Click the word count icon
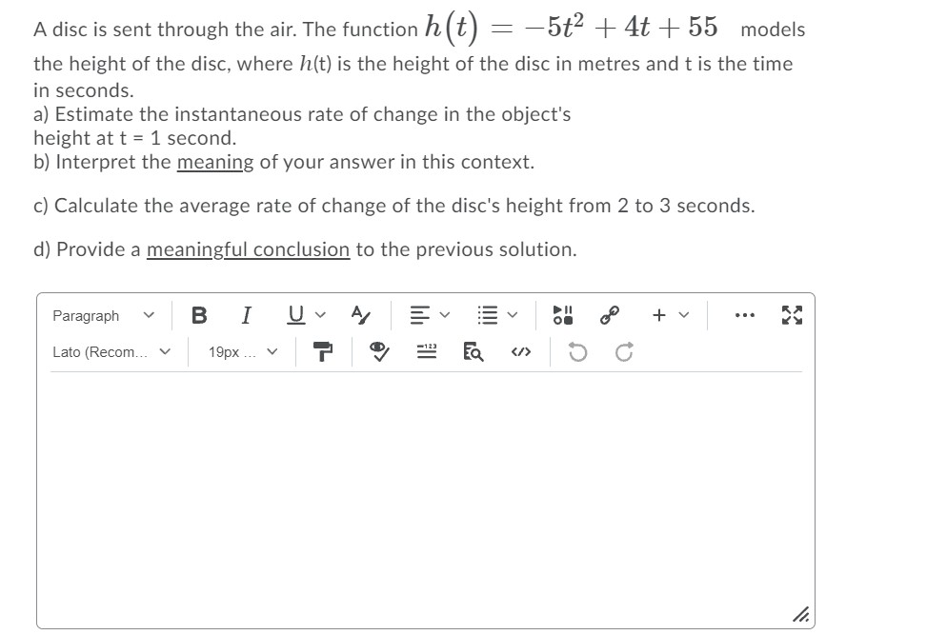The width and height of the screenshot is (947, 635). [x=426, y=351]
